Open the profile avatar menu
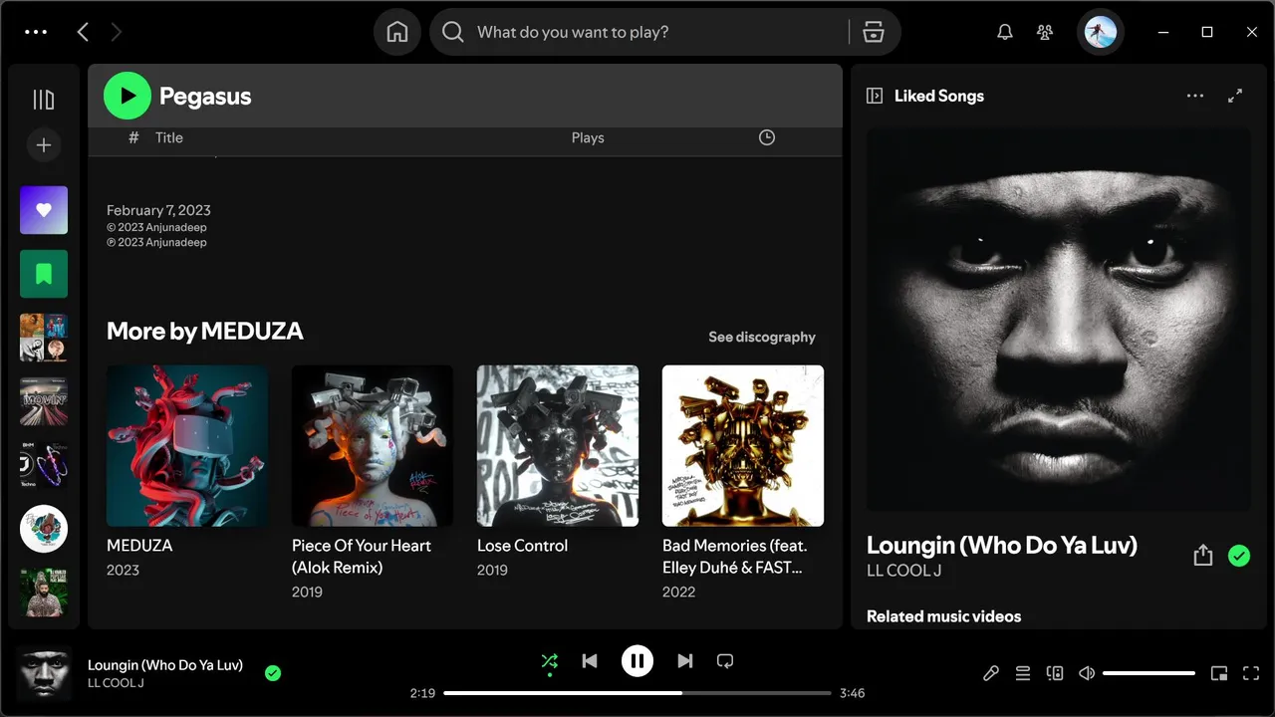This screenshot has height=717, width=1275. [x=1101, y=32]
